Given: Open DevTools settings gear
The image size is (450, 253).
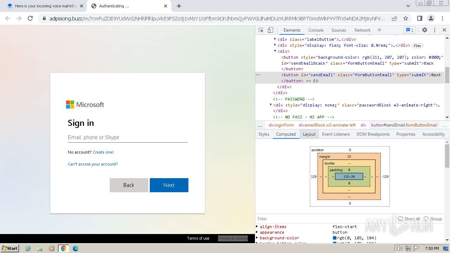Looking at the screenshot, I should pos(425,30).
